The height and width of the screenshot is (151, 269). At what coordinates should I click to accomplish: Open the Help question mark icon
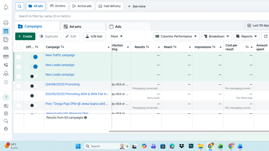(x=6, y=97)
